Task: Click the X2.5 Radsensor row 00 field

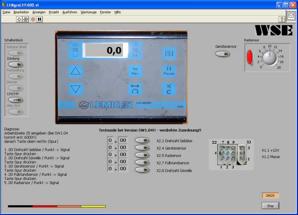Action: pos(123,155)
